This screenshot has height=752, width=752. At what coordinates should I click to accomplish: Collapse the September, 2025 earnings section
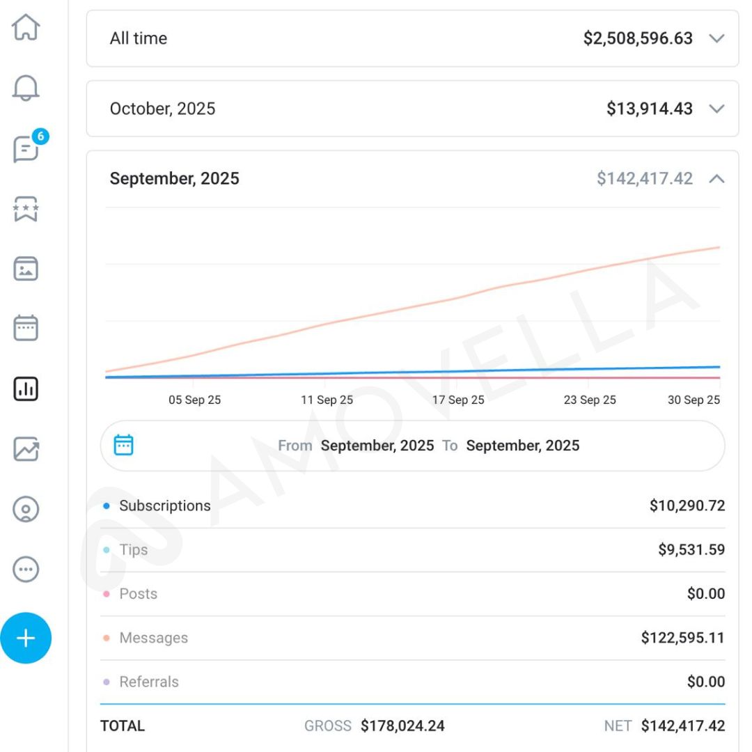pyautogui.click(x=716, y=179)
